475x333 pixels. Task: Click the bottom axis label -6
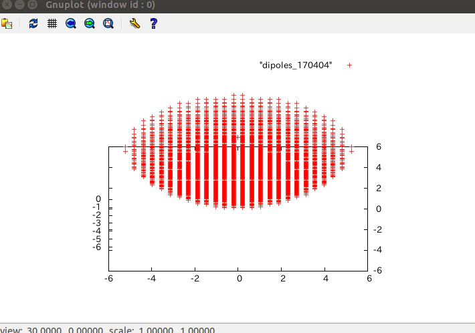(x=108, y=279)
